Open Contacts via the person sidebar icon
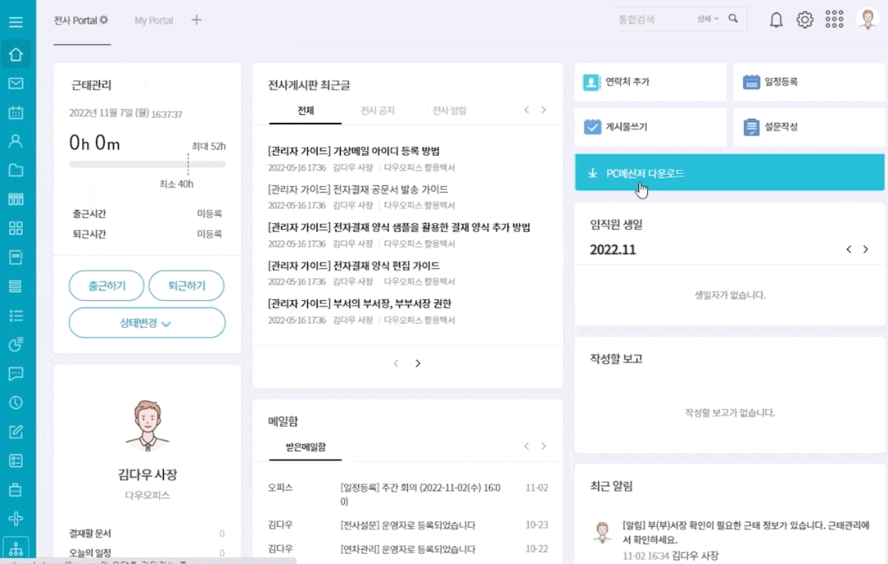The image size is (888, 564). pyautogui.click(x=16, y=140)
